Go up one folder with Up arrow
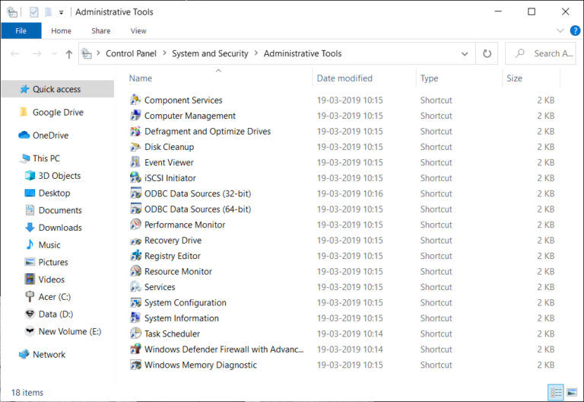This screenshot has height=402, width=584. 69,54
